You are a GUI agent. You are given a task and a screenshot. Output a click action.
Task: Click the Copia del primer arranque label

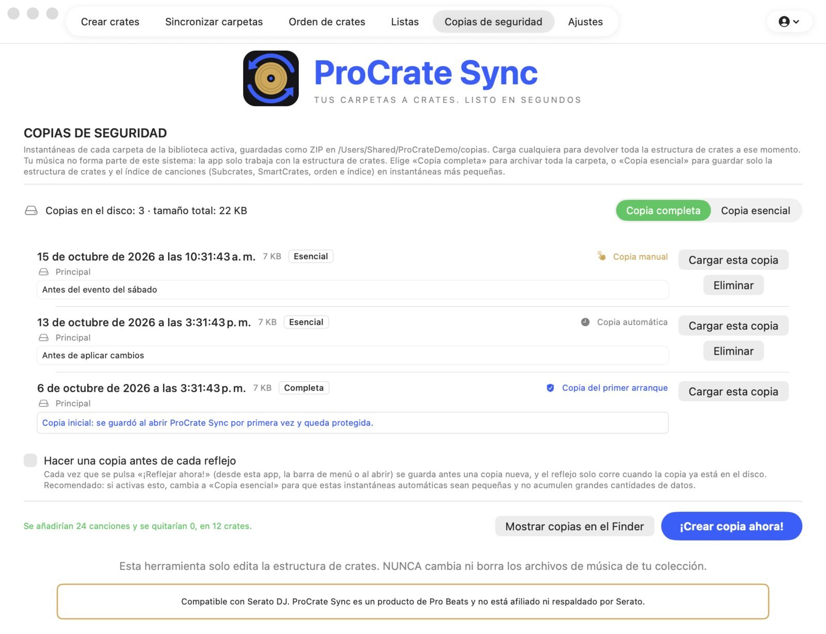615,388
